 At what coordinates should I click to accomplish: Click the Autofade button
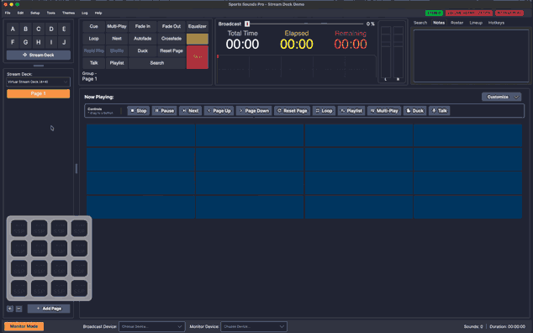tap(142, 39)
